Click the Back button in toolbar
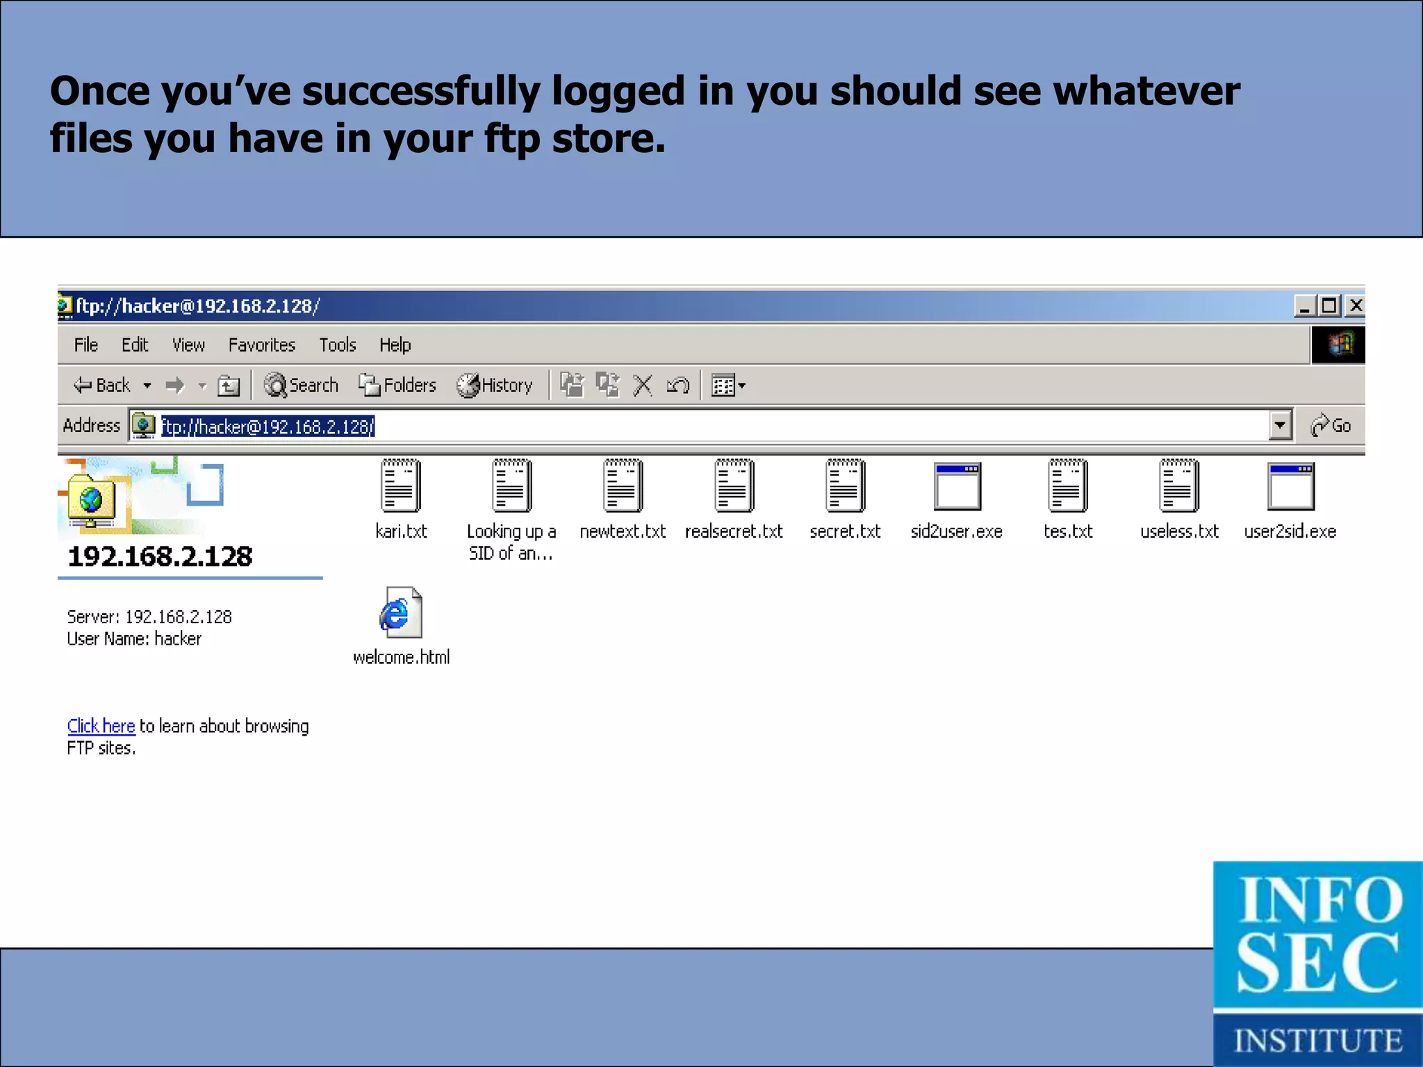 [101, 386]
